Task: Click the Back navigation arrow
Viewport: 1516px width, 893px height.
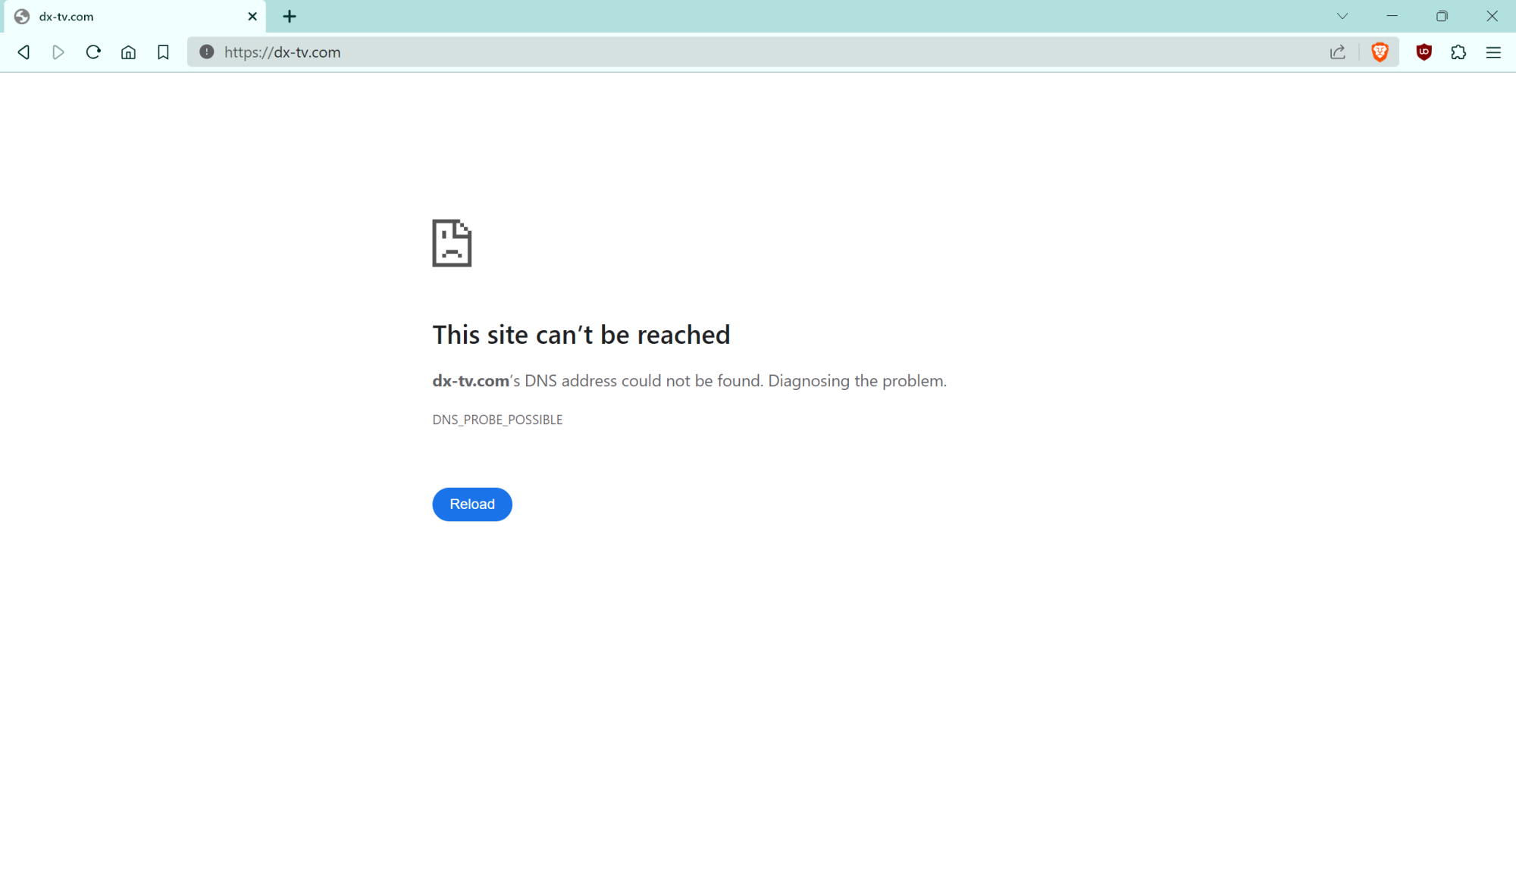Action: click(23, 52)
